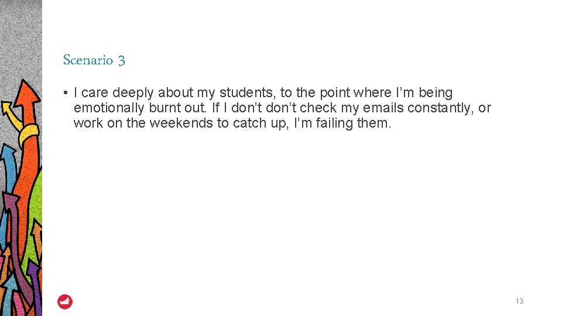Click slide page number 13
Viewport: 562px width, 316px height.
click(x=519, y=301)
